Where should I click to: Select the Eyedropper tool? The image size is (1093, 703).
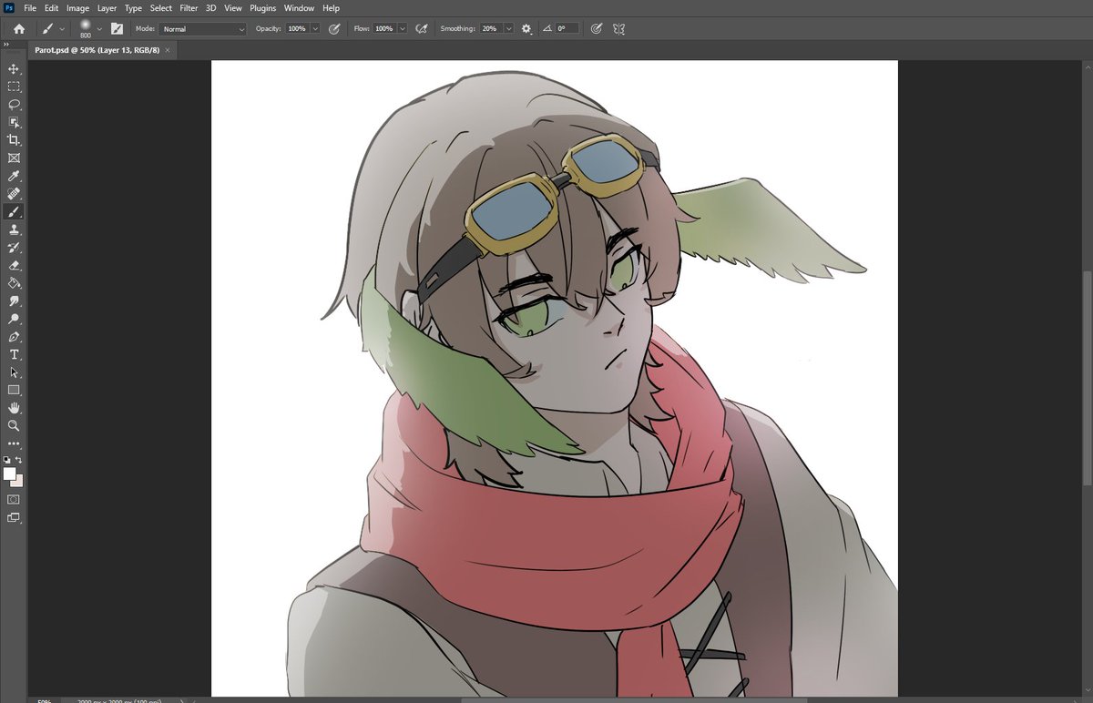coord(14,176)
